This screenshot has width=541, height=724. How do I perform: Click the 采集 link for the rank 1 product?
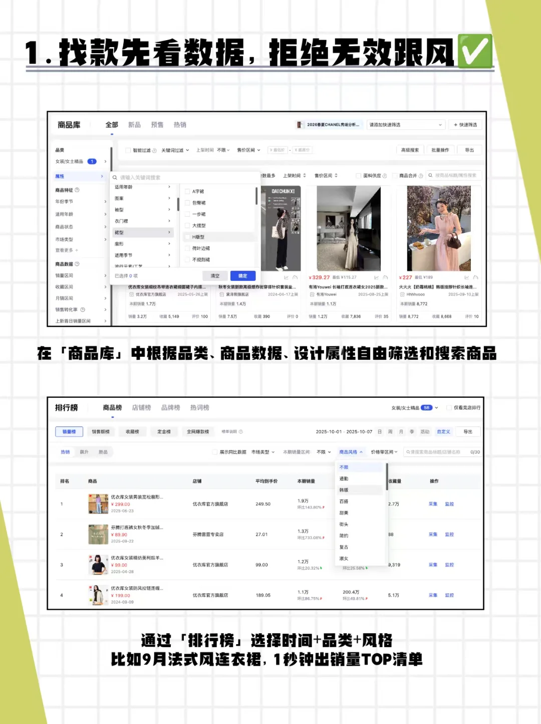click(x=433, y=504)
